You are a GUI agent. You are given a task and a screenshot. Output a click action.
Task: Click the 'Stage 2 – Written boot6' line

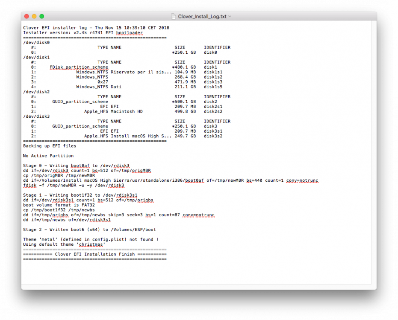90,230
